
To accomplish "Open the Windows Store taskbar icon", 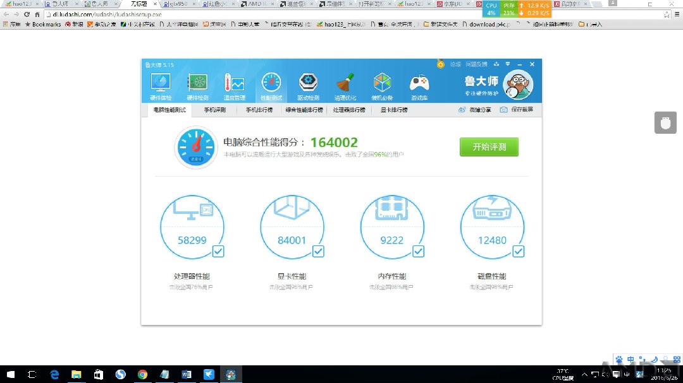I will (x=99, y=374).
